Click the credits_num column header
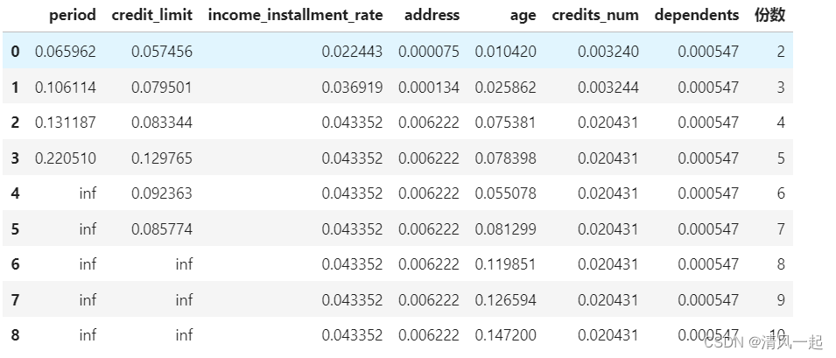This screenshot has width=836, height=358. [595, 16]
